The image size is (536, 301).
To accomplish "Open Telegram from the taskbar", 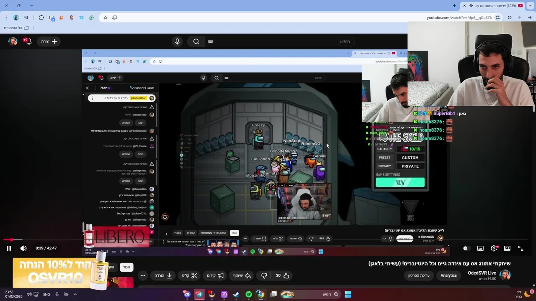I will (199, 294).
